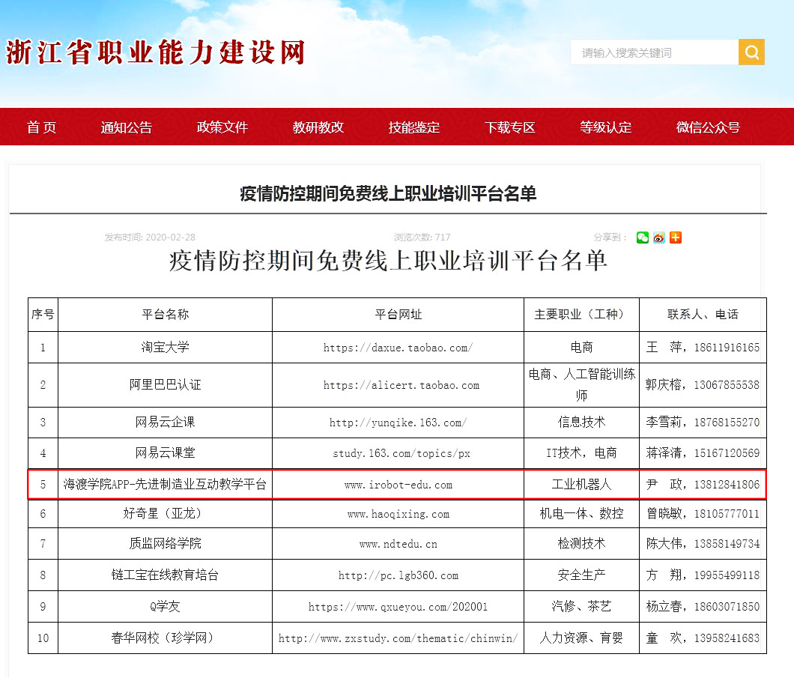Open the 教研教改 navigation item
Screen dimensions: 794x678
pos(318,127)
